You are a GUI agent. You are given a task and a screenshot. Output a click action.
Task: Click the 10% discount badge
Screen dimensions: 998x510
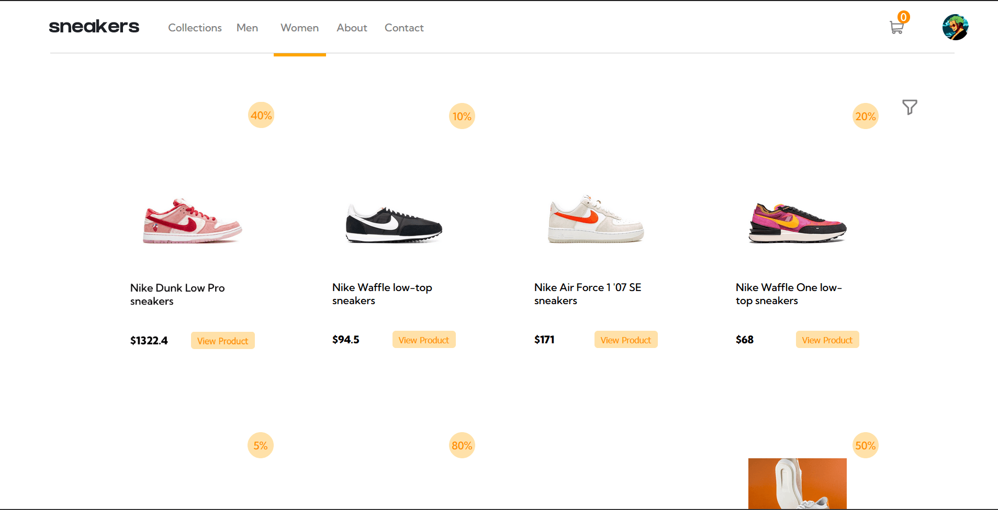(x=462, y=116)
